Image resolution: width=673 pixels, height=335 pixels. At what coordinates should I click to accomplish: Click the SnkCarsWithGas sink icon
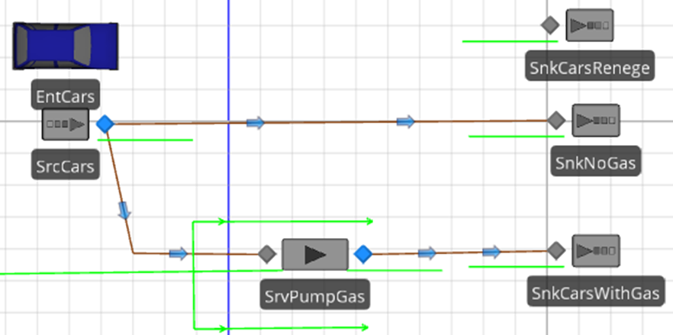click(x=596, y=251)
